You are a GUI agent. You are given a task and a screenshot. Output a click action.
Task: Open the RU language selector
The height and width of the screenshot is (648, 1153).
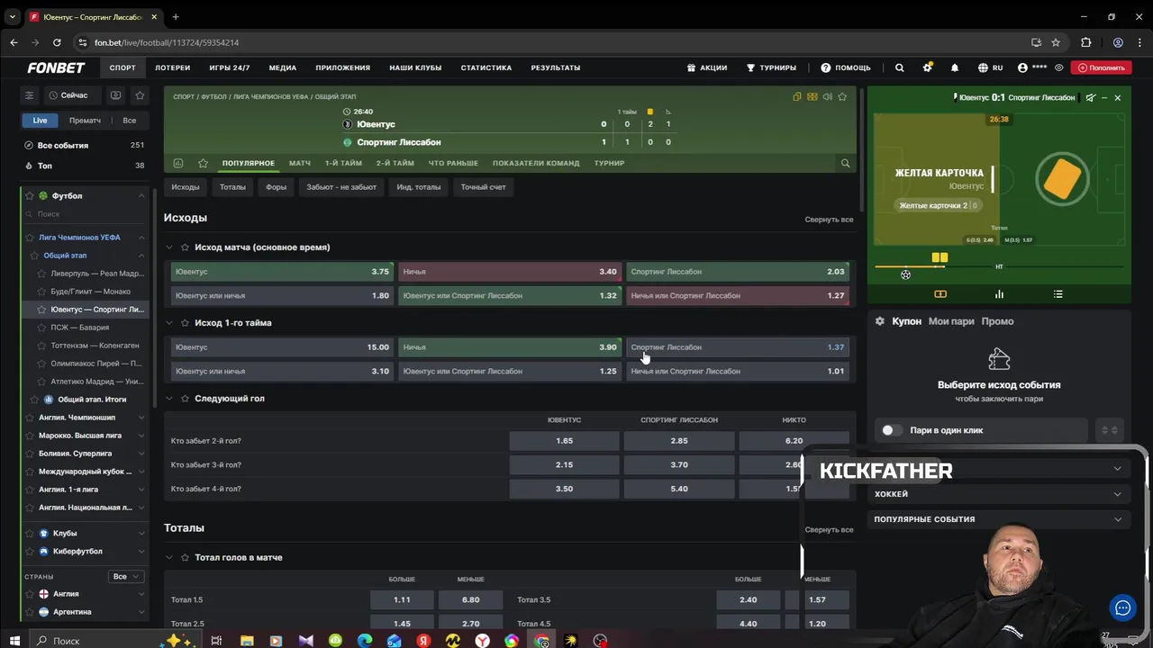(x=991, y=67)
